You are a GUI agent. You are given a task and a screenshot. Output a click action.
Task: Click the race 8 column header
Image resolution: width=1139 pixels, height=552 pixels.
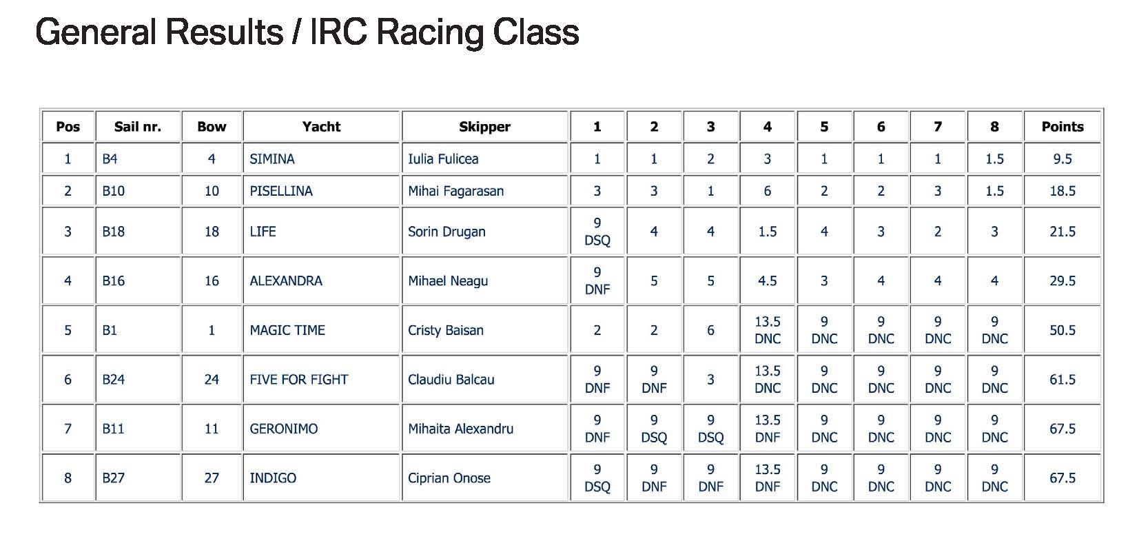(x=994, y=127)
